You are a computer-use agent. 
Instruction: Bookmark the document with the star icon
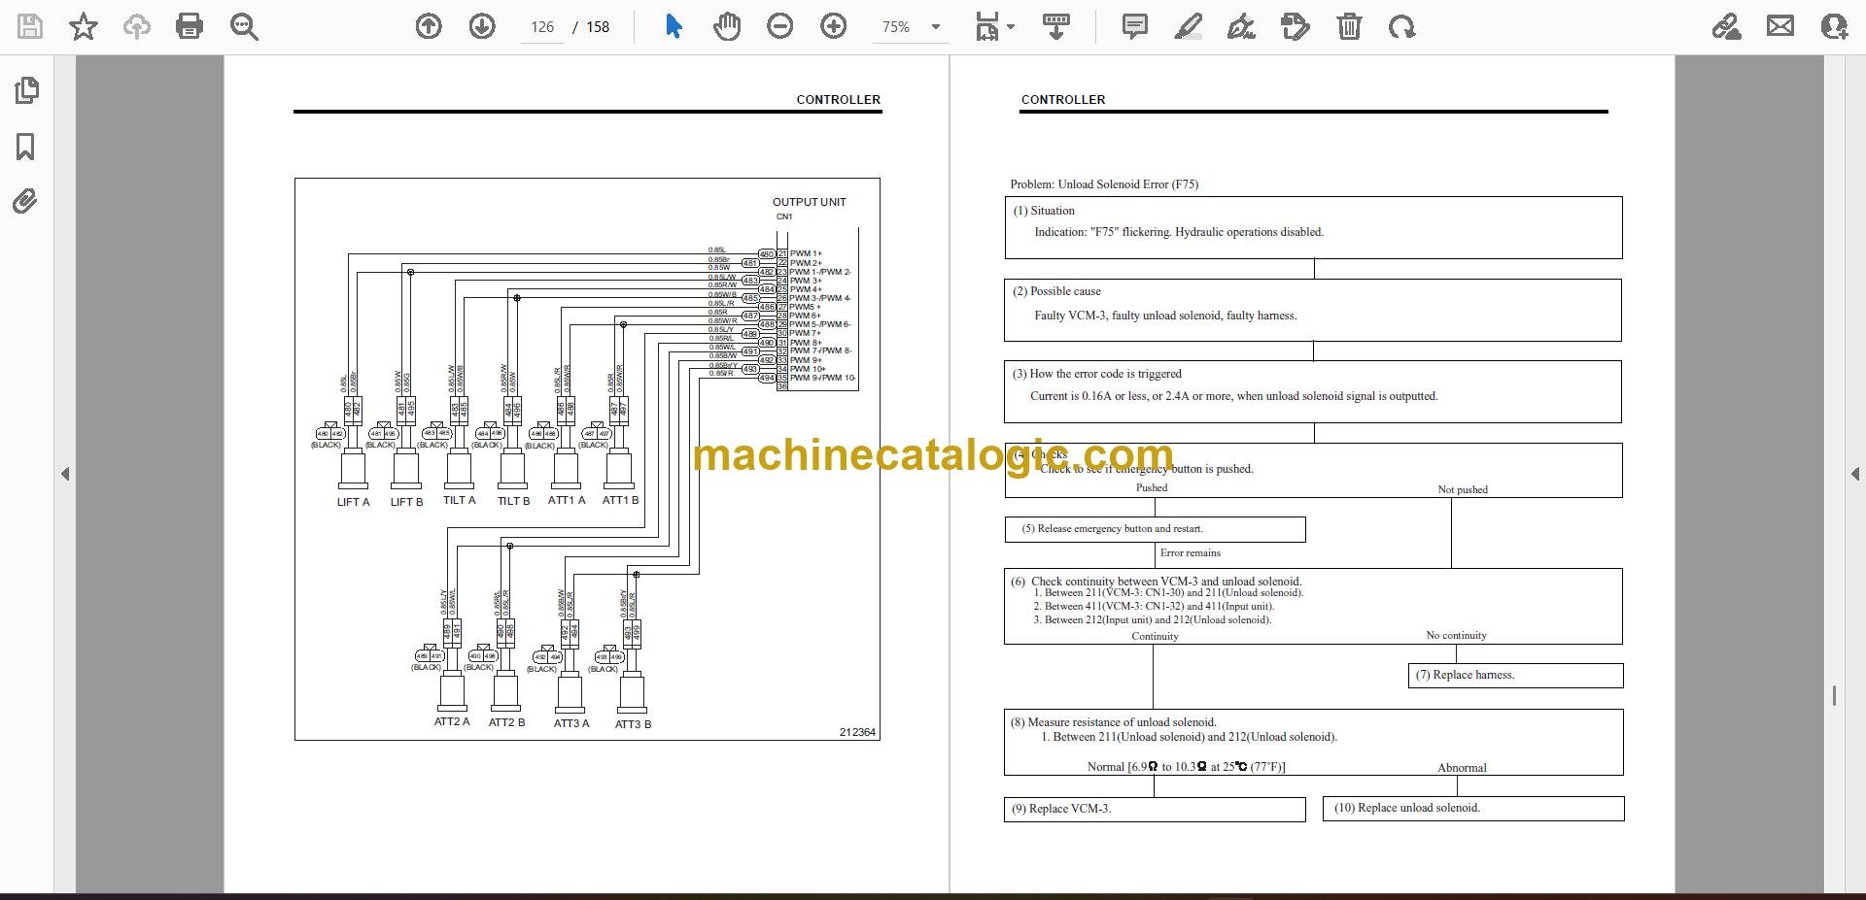(x=84, y=26)
